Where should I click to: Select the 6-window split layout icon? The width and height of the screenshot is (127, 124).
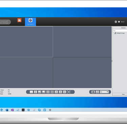(40, 92)
